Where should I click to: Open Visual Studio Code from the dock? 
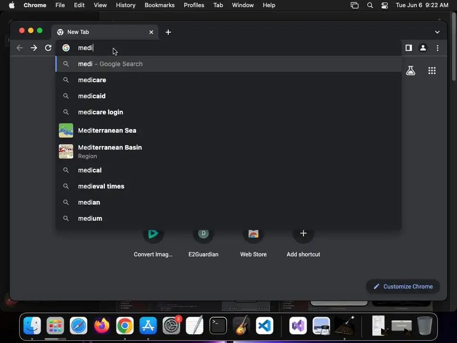[x=265, y=325]
